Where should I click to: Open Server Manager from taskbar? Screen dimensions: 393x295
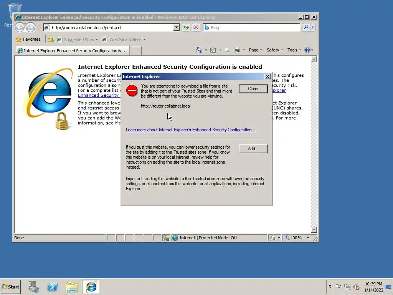pyautogui.click(x=34, y=287)
